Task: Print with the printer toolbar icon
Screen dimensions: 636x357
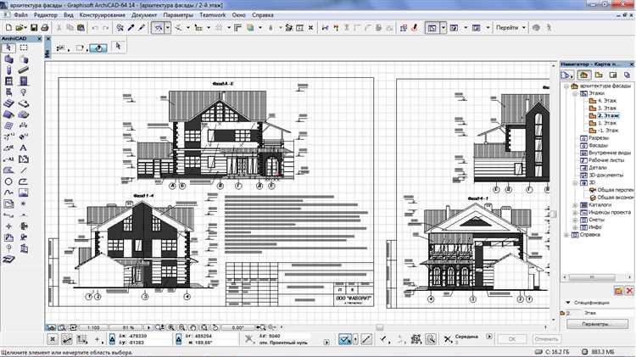Action: [45, 28]
